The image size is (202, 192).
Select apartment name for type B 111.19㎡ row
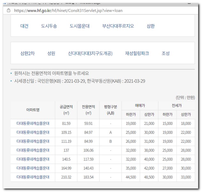[x=33, y=141]
